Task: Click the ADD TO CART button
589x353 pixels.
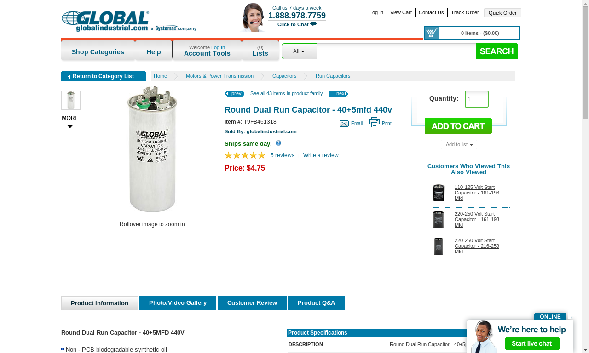Action: pyautogui.click(x=458, y=126)
